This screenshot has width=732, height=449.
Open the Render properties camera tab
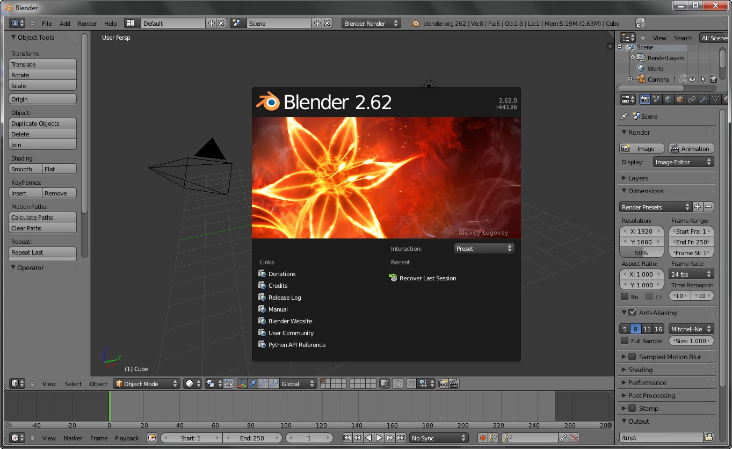pyautogui.click(x=644, y=99)
